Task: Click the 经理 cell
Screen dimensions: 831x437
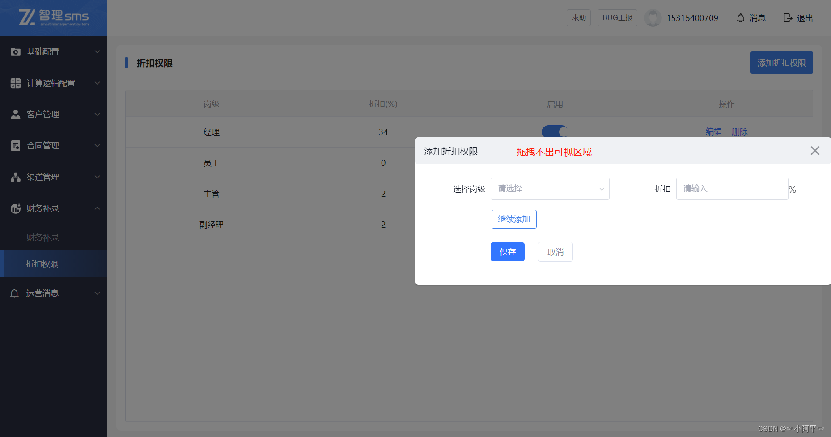Action: point(212,132)
